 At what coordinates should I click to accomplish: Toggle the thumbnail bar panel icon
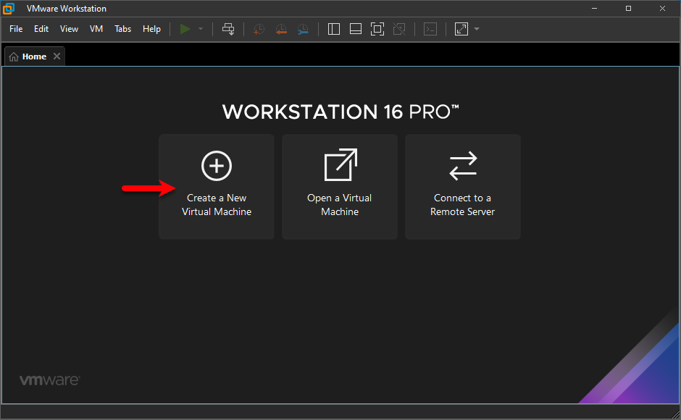pos(356,29)
